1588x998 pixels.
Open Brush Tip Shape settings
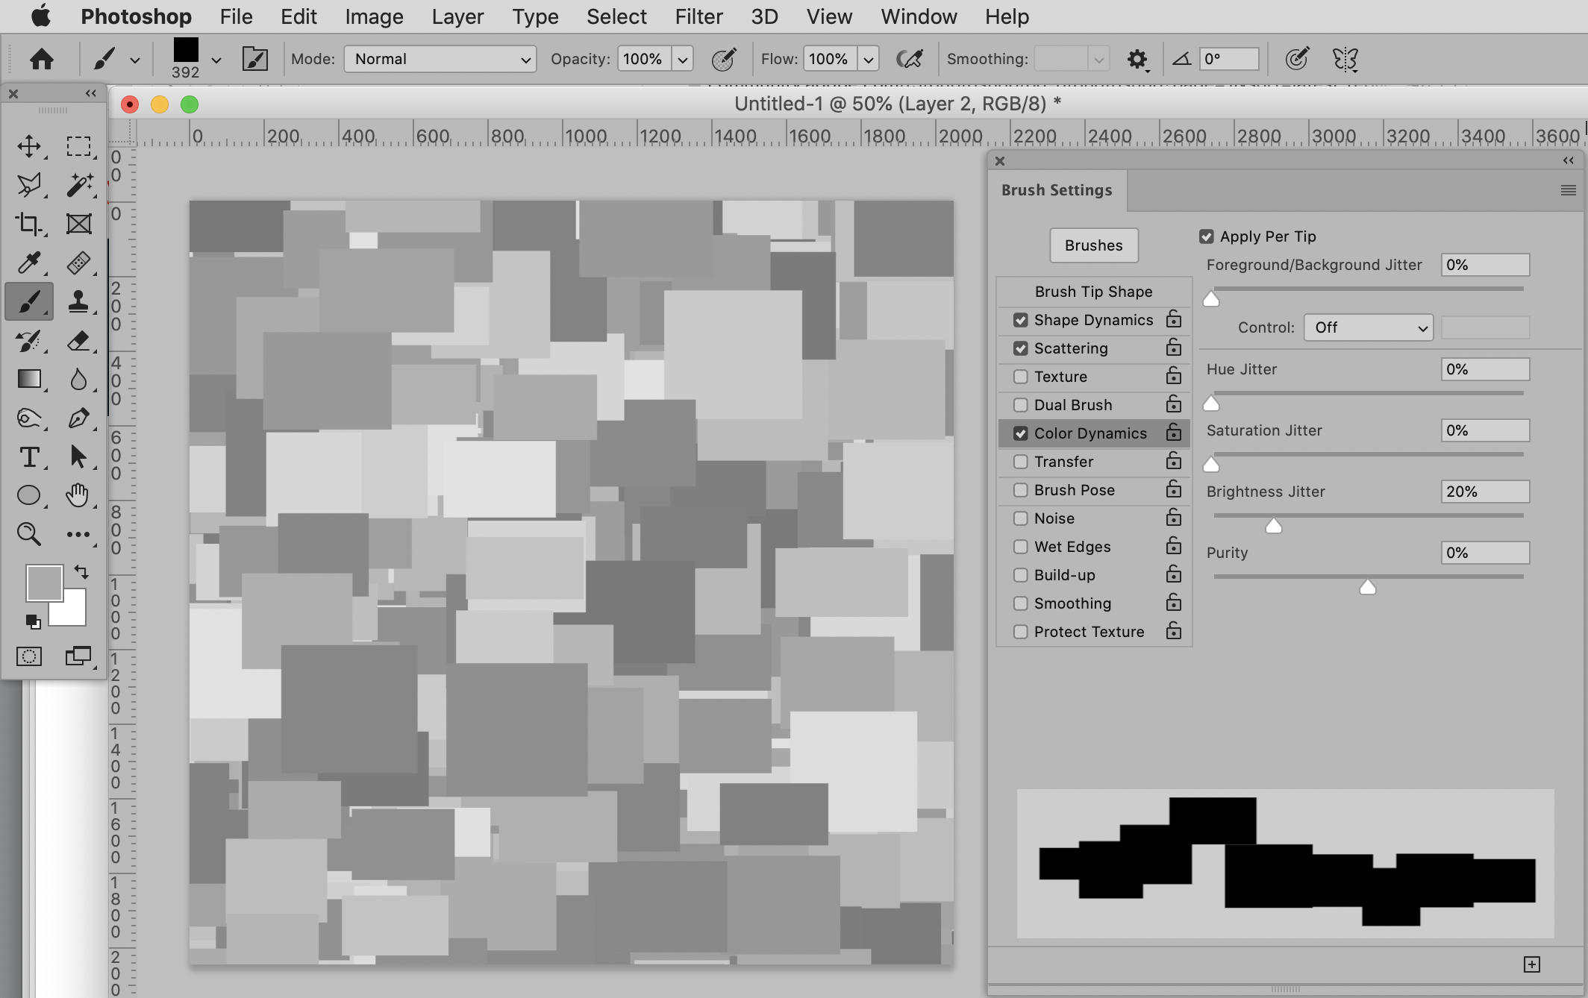1092,291
